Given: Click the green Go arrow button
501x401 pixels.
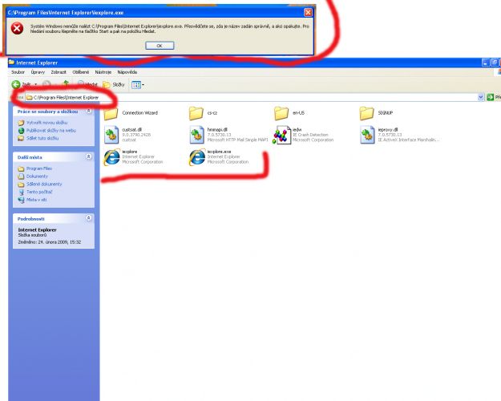Looking at the screenshot, I should click(x=490, y=97).
